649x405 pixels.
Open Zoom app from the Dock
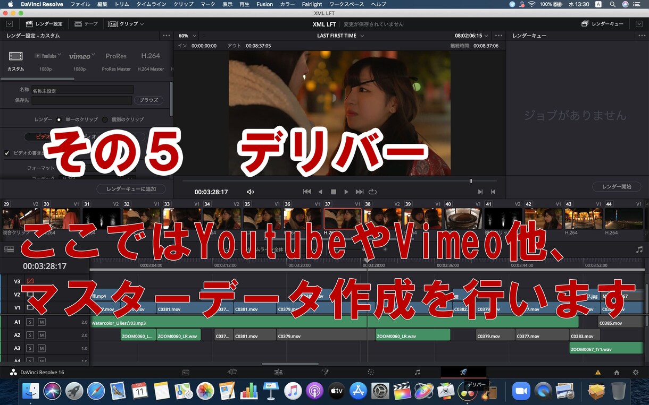point(521,391)
